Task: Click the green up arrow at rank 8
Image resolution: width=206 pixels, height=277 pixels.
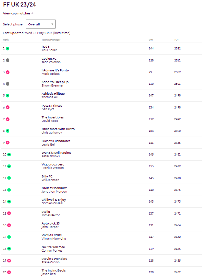Action: coord(8,131)
